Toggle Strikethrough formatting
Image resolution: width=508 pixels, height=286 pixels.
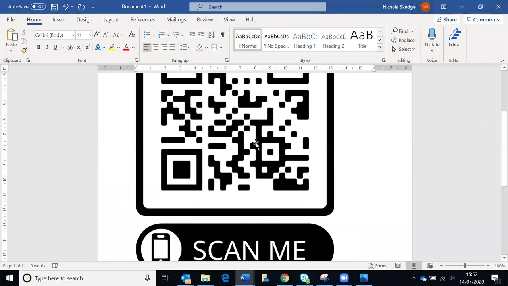[x=70, y=48]
